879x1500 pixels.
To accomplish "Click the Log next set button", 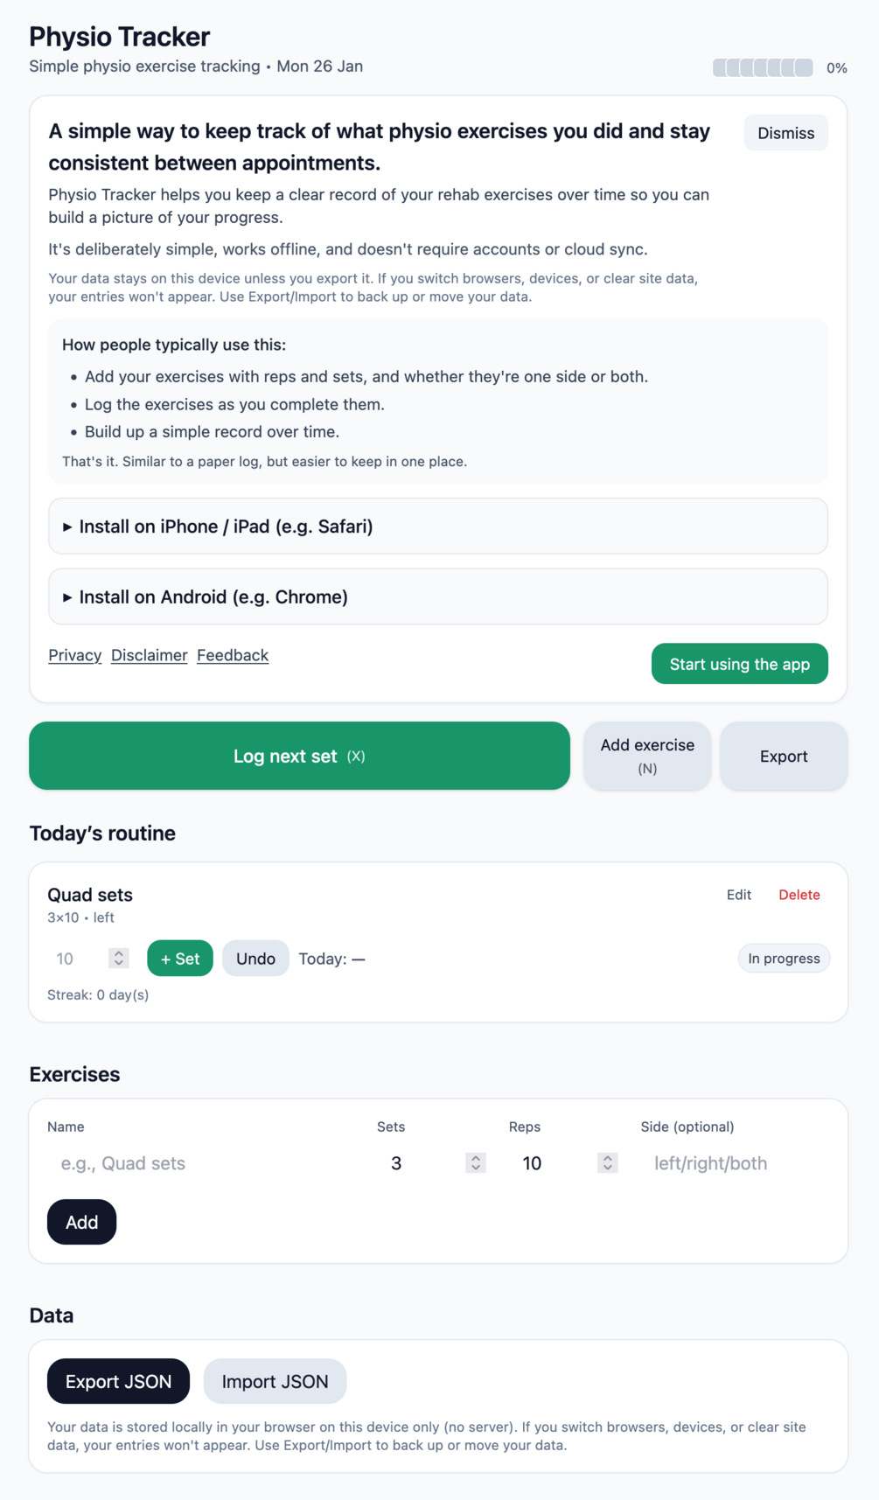I will tap(299, 756).
